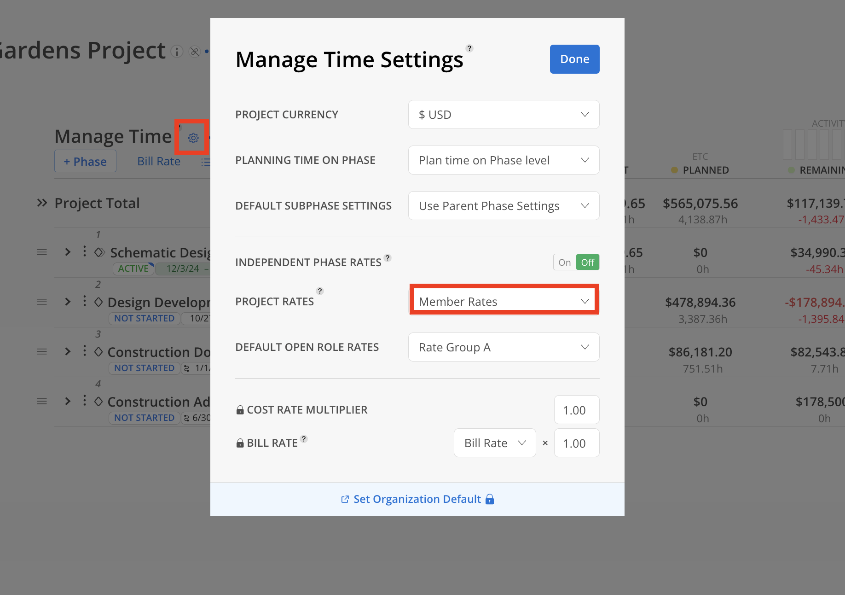Expand the Design Development phase row
This screenshot has height=595, width=845.
pos(68,302)
